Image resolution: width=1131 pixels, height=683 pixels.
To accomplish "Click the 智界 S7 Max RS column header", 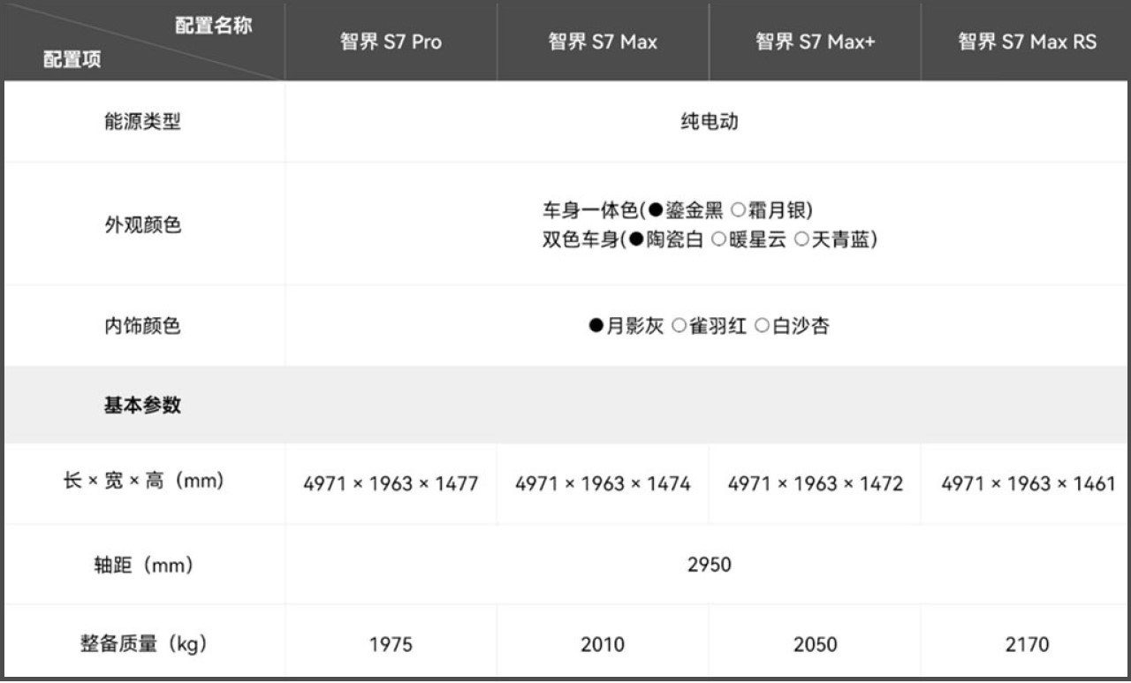I will coord(1027,42).
